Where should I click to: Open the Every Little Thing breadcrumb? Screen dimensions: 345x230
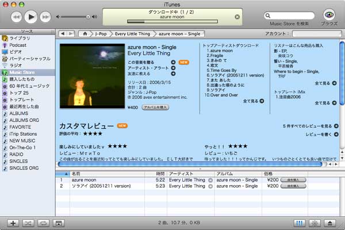point(132,34)
